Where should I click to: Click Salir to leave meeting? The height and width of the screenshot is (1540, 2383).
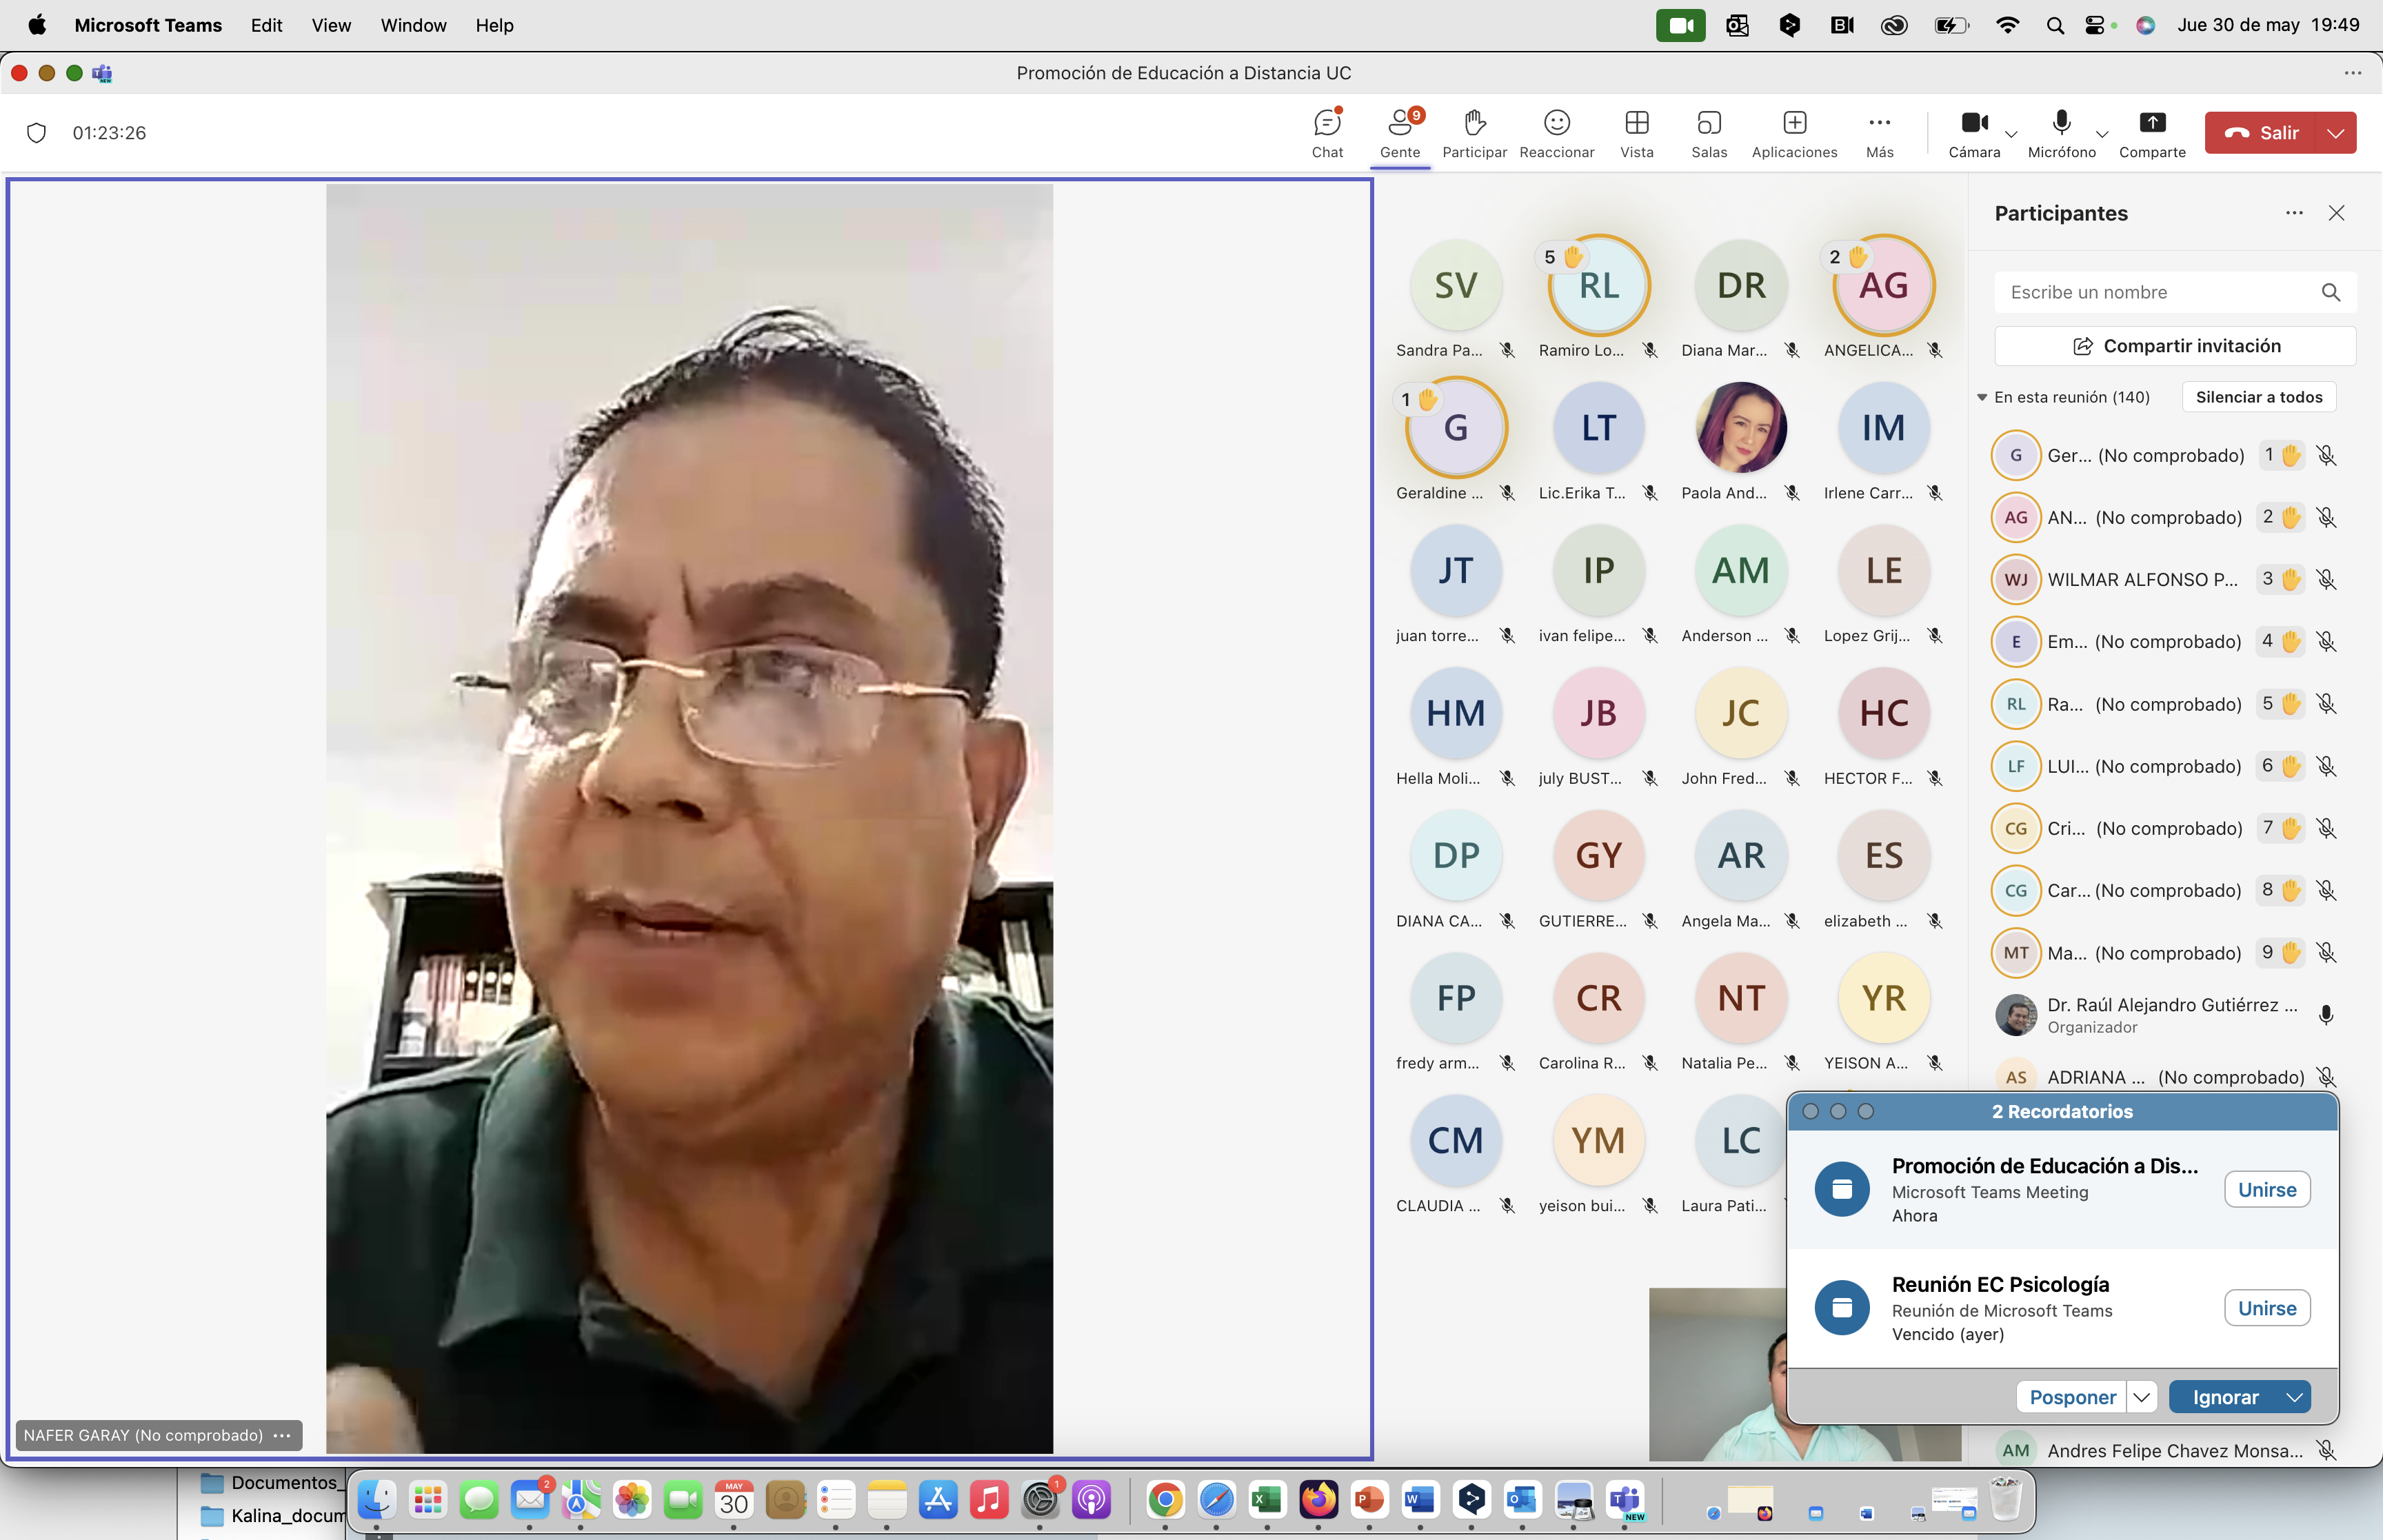[x=2261, y=133]
